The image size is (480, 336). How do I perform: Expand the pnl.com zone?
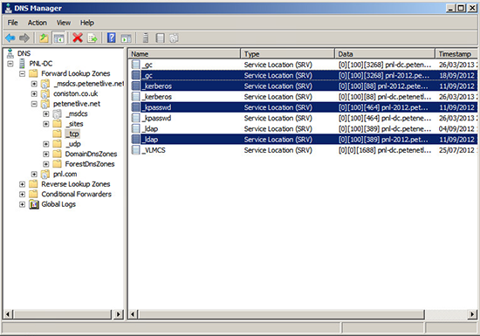(34, 175)
